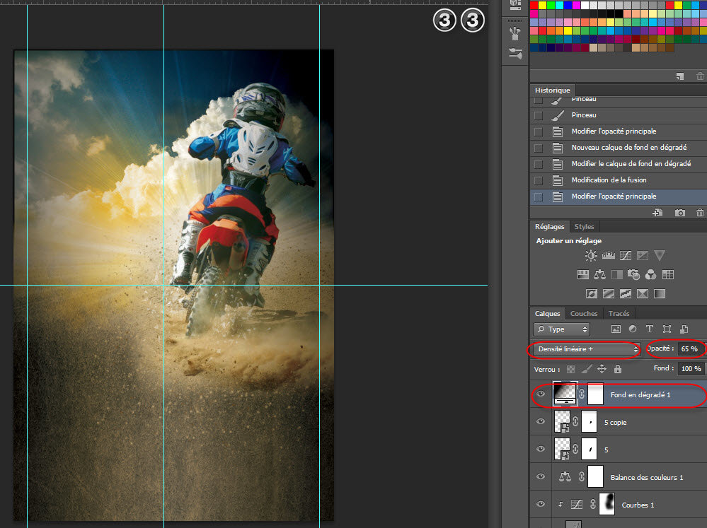The height and width of the screenshot is (528, 707).
Task: Toggle visibility of the '5 copie' layer
Action: (x=541, y=422)
